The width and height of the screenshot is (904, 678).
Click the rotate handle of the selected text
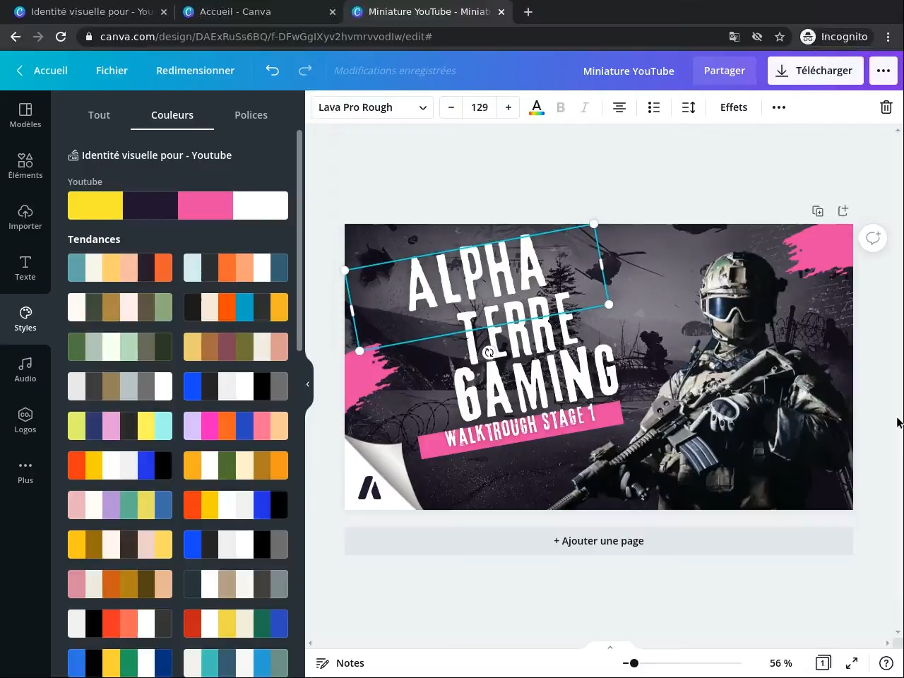pyautogui.click(x=489, y=352)
